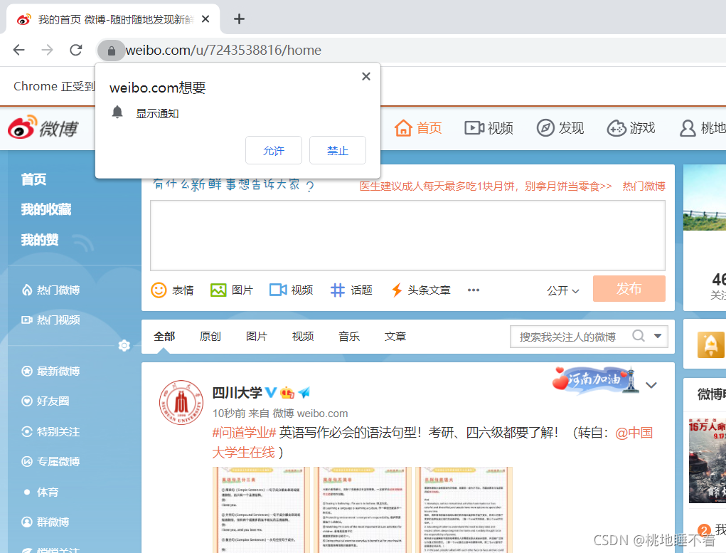Open 体育 group in left sidebar
726x553 pixels.
(41, 493)
